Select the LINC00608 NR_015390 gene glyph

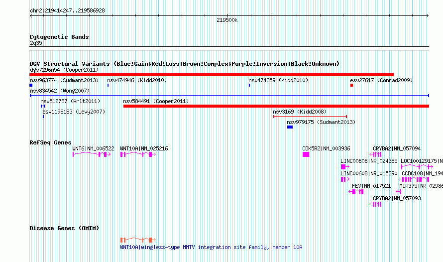(345, 179)
